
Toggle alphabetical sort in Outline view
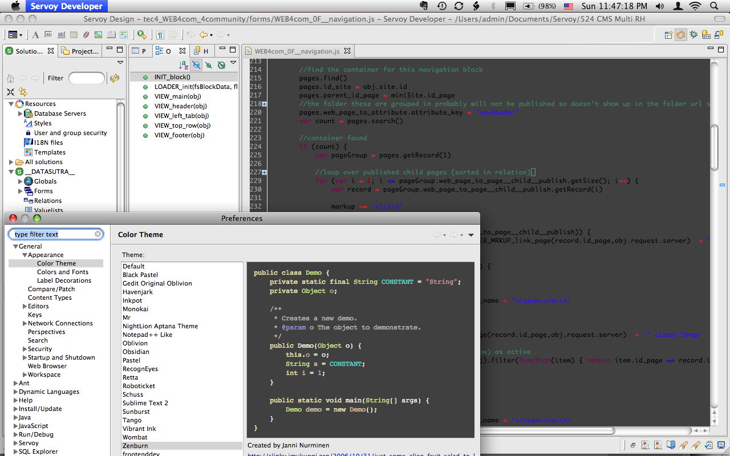(x=184, y=65)
